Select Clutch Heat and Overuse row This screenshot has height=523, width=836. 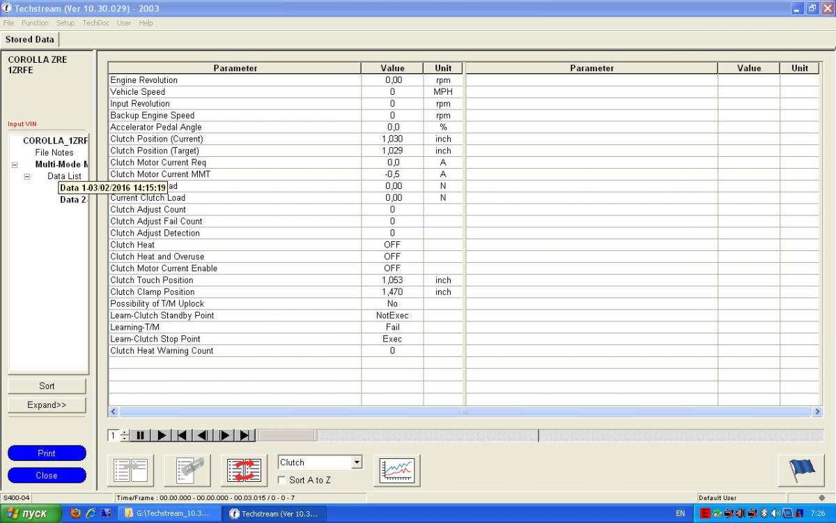[286, 257]
